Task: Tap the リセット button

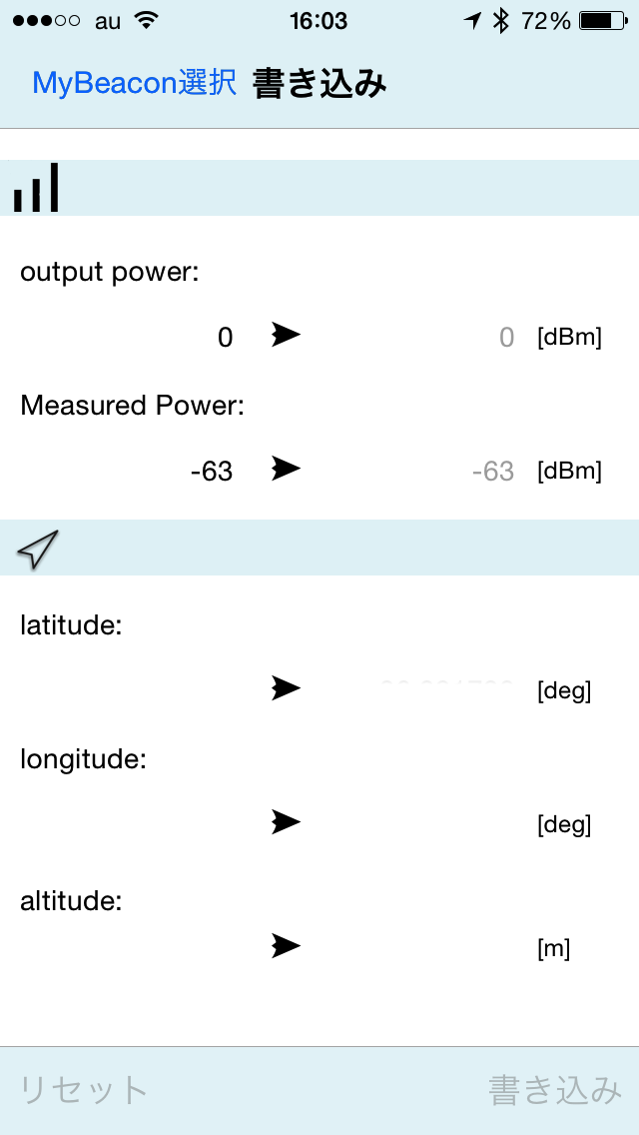Action: [x=83, y=1090]
